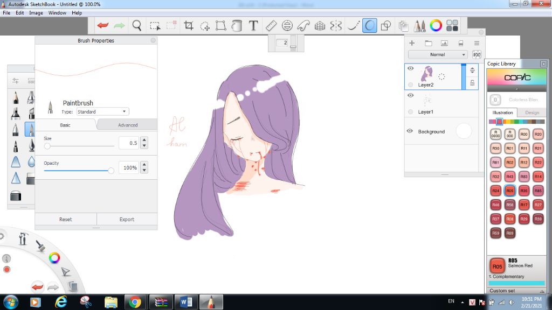Hide the Background layer eye icon
This screenshot has width=552, height=310.
(410, 131)
